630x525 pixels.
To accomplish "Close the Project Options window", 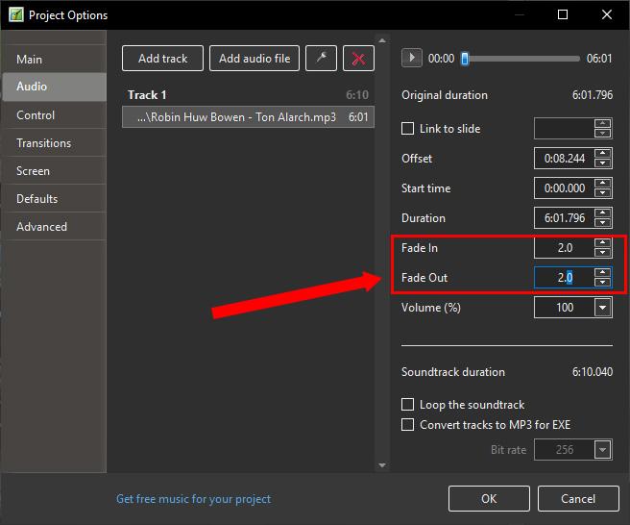I will tap(607, 14).
